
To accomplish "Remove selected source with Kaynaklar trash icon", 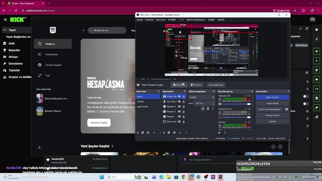I will click(169, 132).
